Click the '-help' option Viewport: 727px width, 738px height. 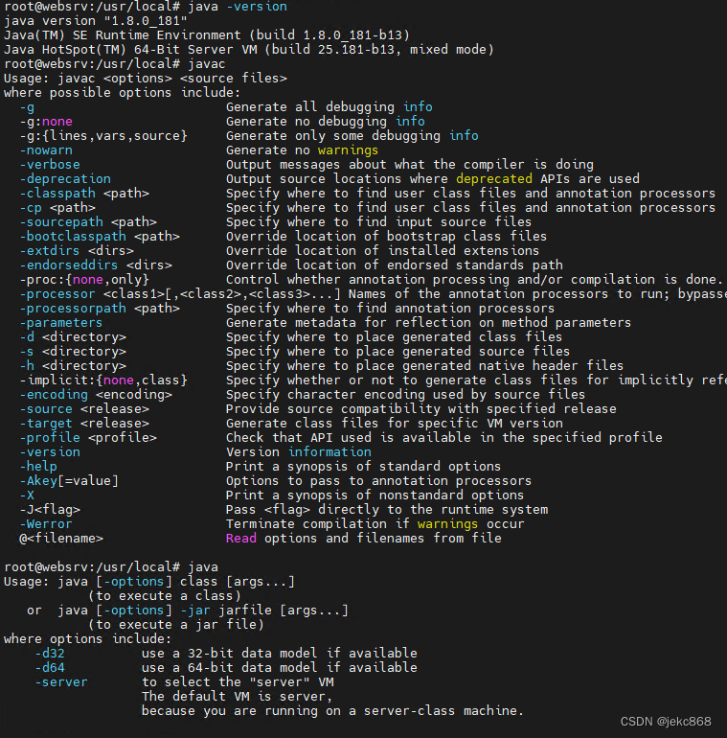tap(38, 467)
